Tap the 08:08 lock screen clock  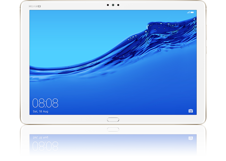click(x=45, y=103)
